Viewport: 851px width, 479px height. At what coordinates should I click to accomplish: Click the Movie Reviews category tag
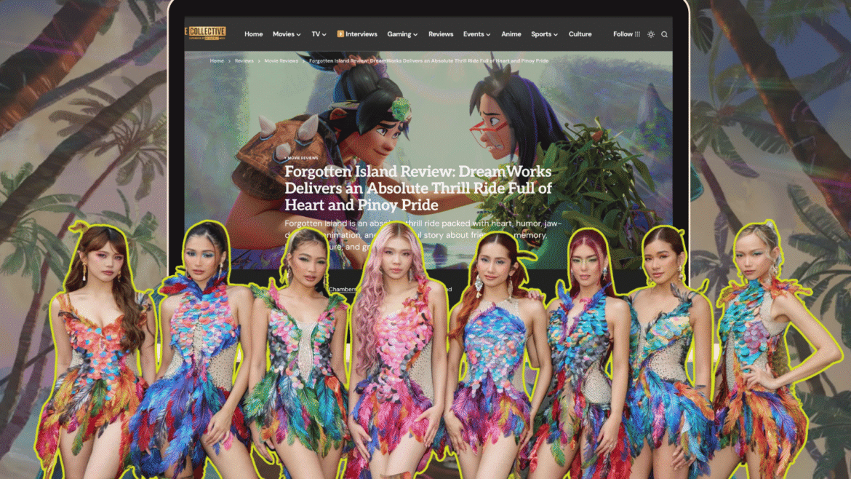point(302,158)
